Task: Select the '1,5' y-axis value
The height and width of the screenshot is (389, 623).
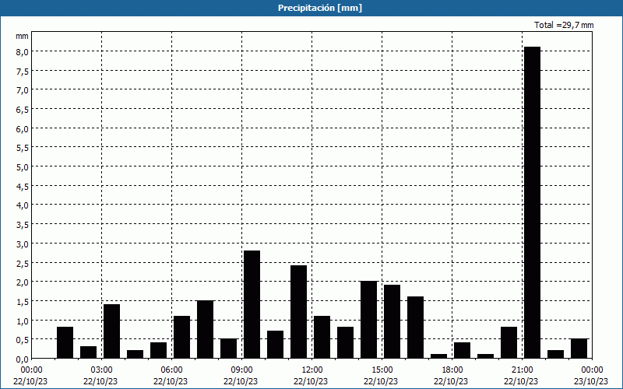Action: coord(23,301)
